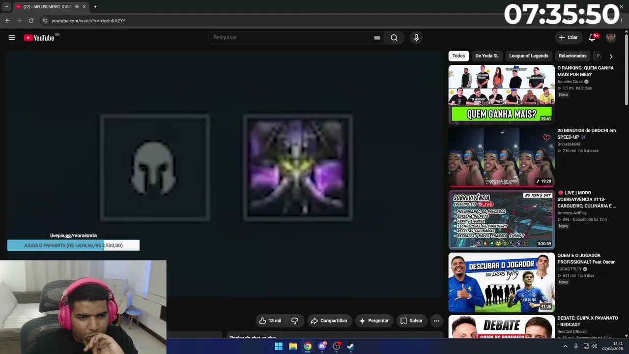Show hidden system tray icons
This screenshot has height=354, width=629.
pyautogui.click(x=565, y=346)
